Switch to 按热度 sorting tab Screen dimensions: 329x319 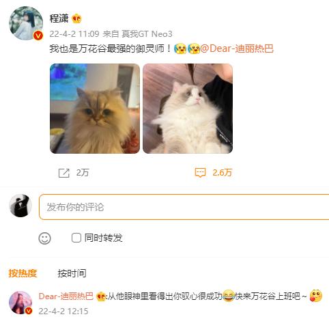point(23,273)
